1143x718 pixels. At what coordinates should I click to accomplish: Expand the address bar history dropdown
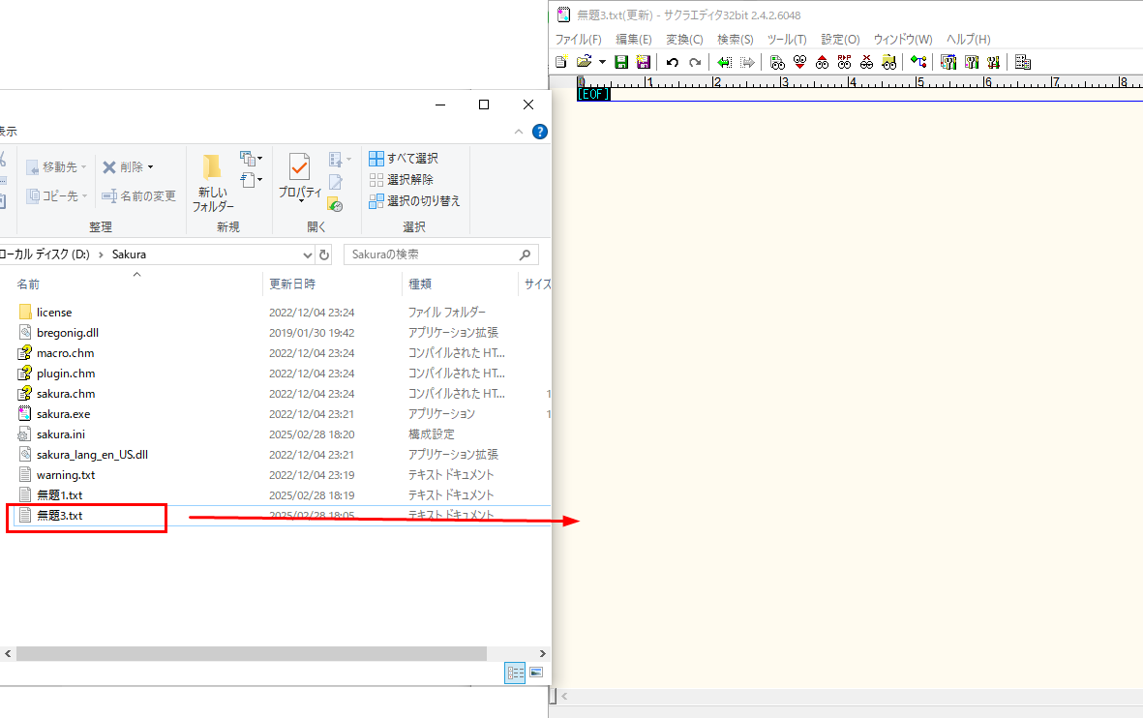[x=307, y=254]
